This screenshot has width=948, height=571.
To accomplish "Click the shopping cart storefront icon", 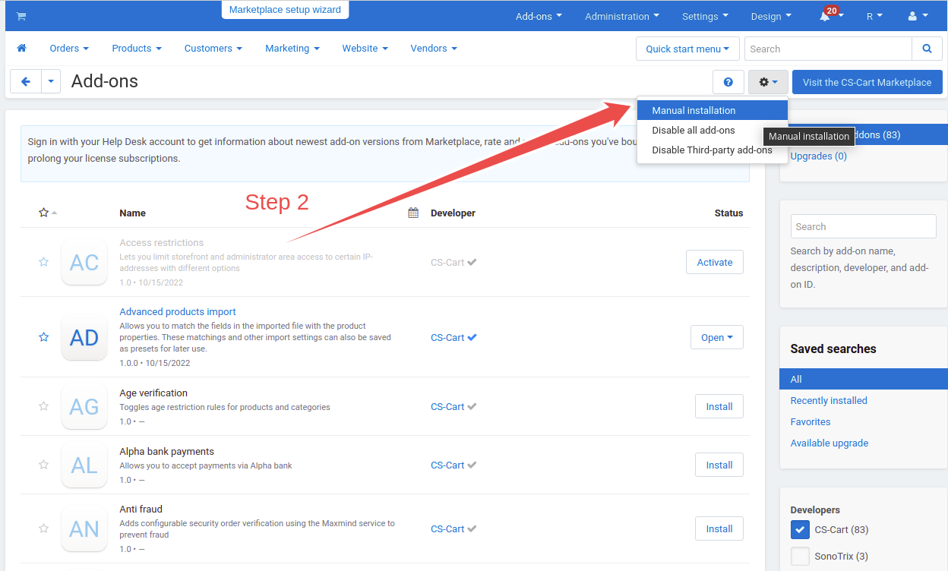I will (x=21, y=16).
